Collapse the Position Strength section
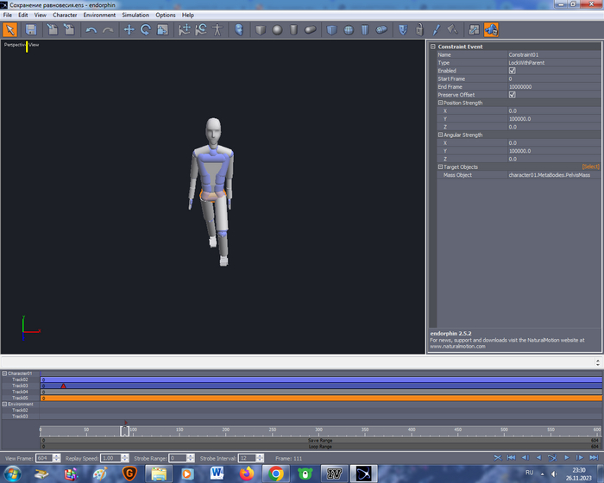The width and height of the screenshot is (604, 483). (440, 103)
